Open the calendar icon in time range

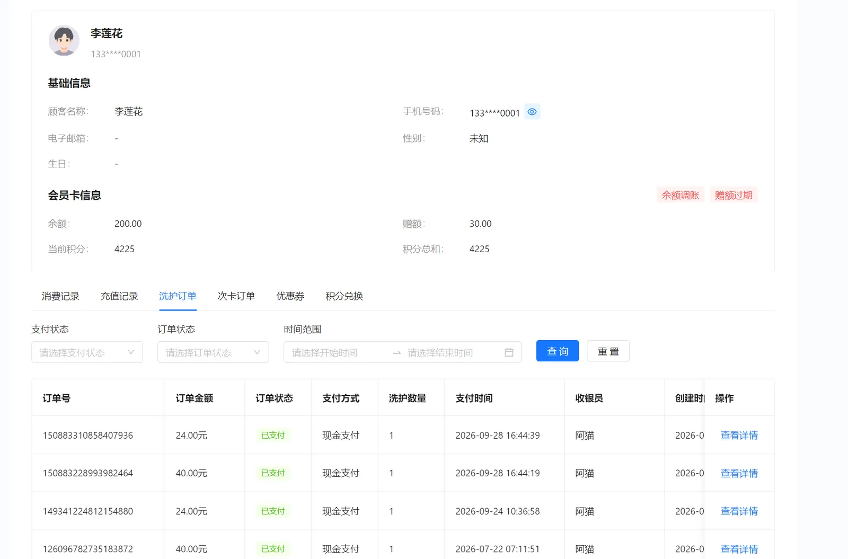point(509,352)
